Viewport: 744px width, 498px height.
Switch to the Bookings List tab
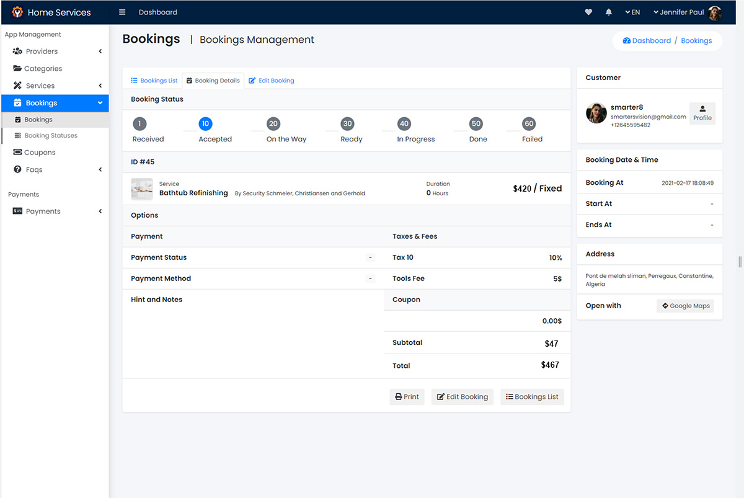[x=154, y=81]
